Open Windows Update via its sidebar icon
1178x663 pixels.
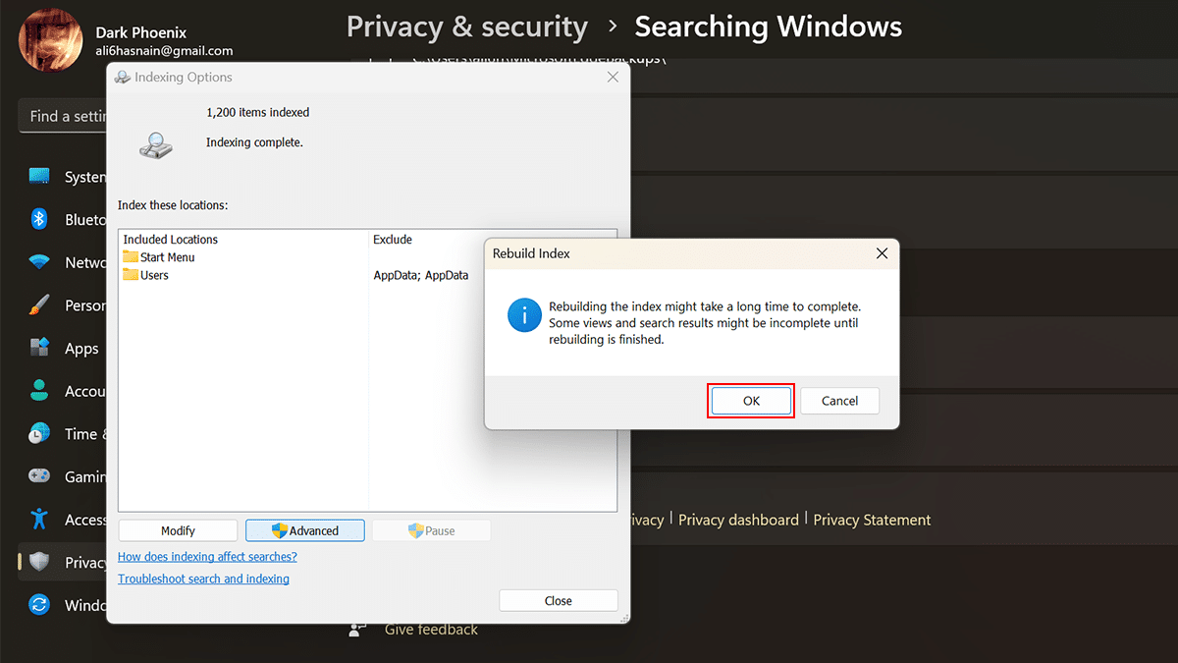pyautogui.click(x=39, y=605)
